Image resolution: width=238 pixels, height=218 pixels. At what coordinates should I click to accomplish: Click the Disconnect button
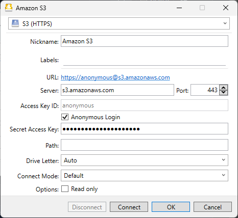tap(87, 207)
